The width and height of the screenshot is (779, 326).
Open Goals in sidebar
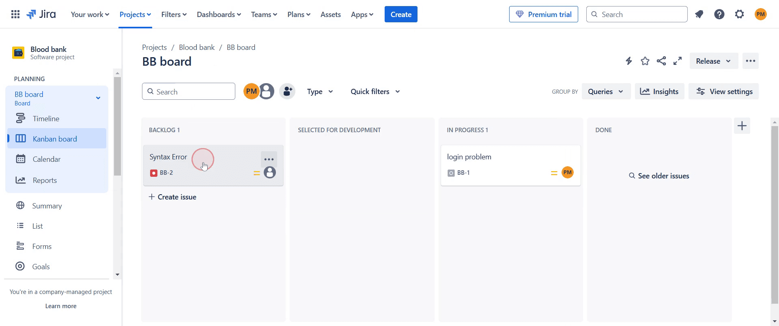point(57,267)
